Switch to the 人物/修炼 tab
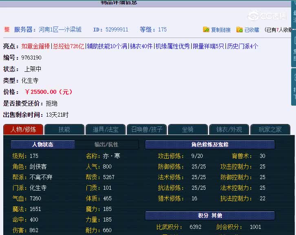 [23, 129]
